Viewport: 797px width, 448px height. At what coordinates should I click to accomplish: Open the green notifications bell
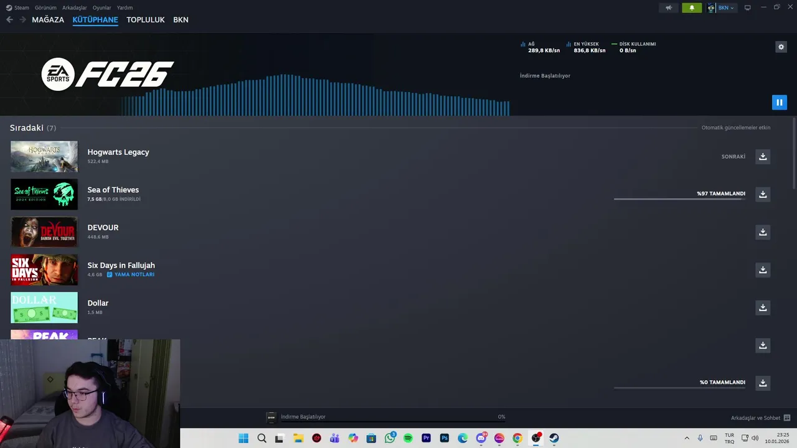click(692, 8)
